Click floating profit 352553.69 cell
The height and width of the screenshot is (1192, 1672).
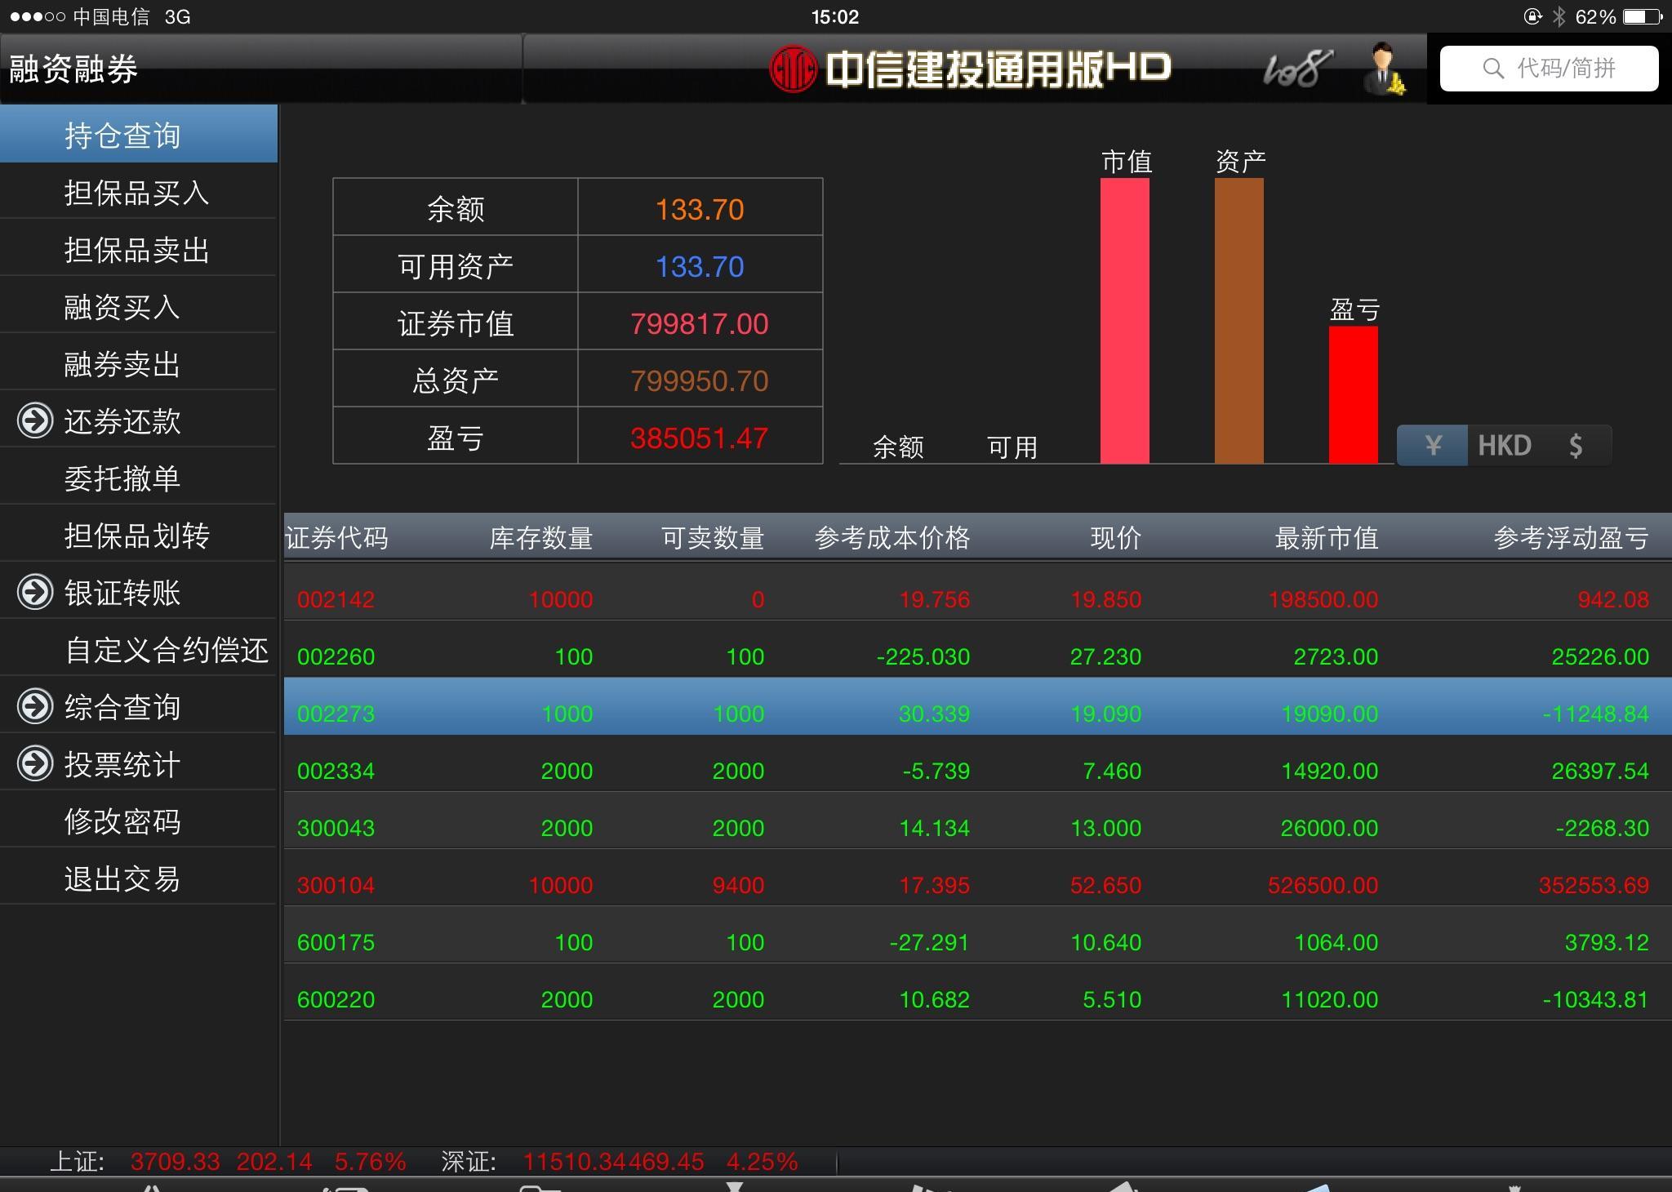(1594, 885)
